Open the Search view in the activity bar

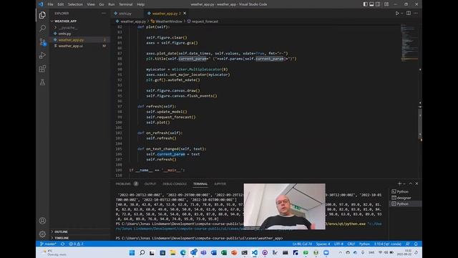coord(42,28)
